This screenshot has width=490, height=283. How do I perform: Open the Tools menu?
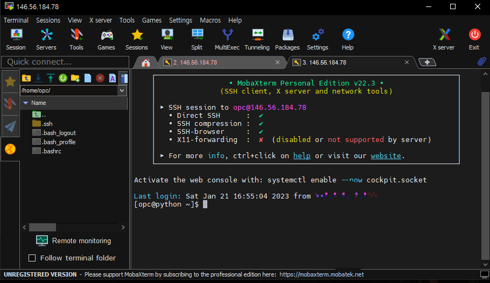[x=127, y=20]
